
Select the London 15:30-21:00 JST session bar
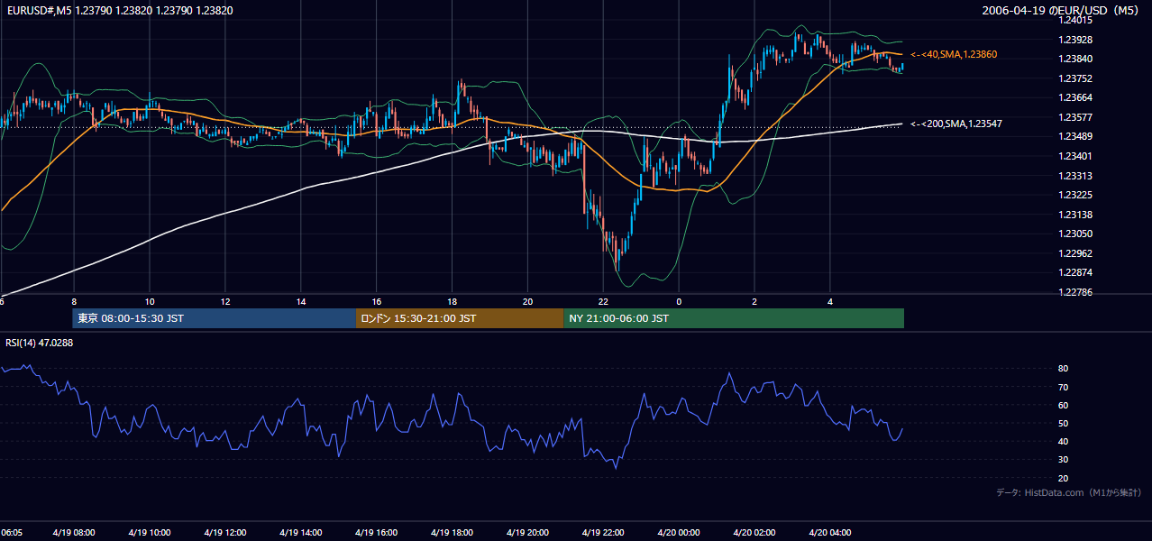click(460, 318)
